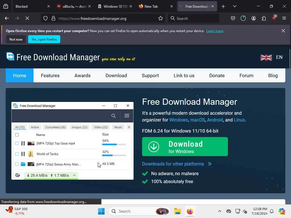Switch to Windows 10 tab
The image size is (291, 218).
click(115, 7)
